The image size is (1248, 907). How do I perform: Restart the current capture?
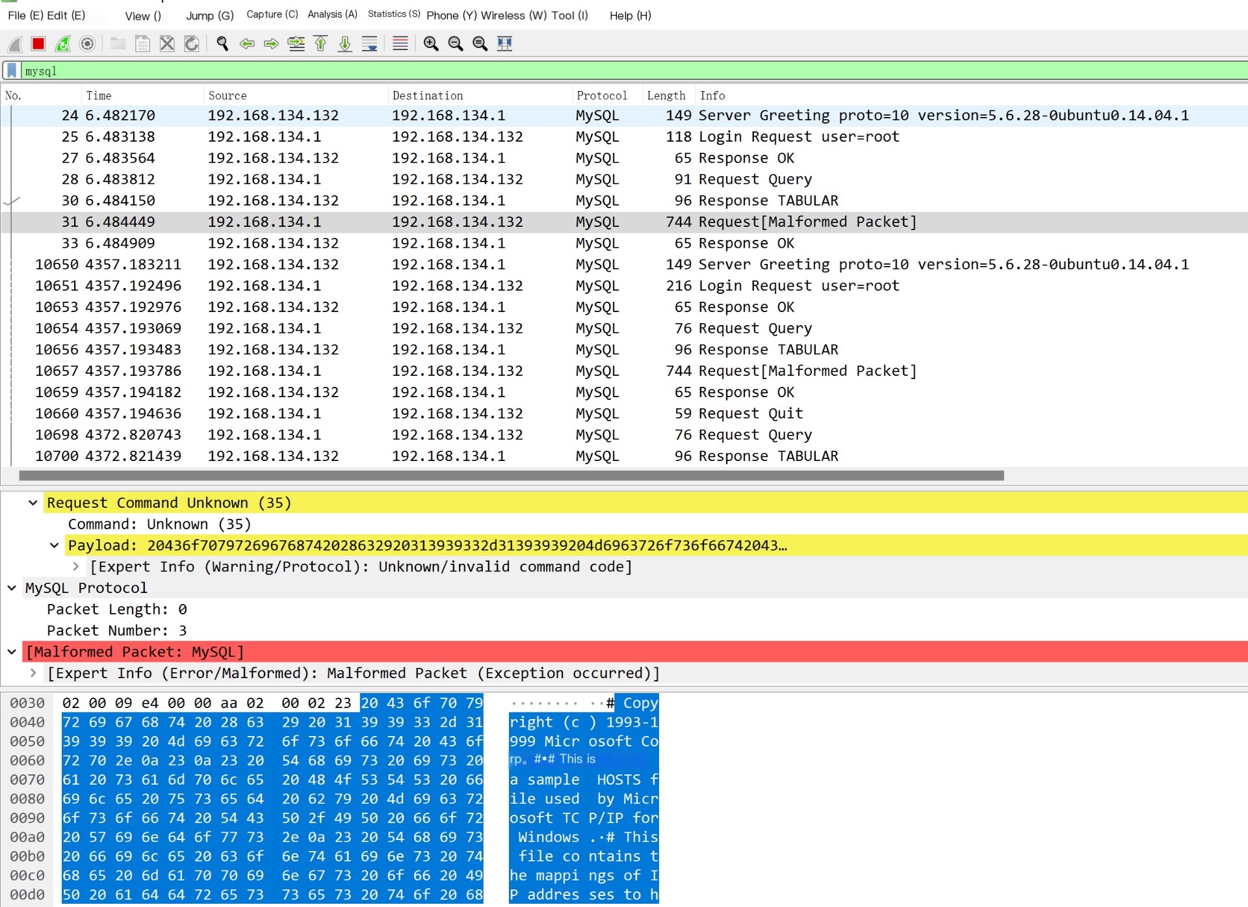pyautogui.click(x=63, y=44)
